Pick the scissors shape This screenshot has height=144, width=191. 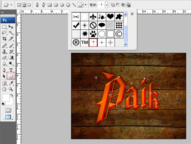coord(76,17)
